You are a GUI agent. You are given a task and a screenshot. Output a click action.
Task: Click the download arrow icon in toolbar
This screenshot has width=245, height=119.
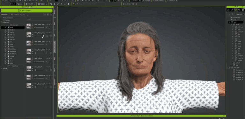[x=65, y=4]
